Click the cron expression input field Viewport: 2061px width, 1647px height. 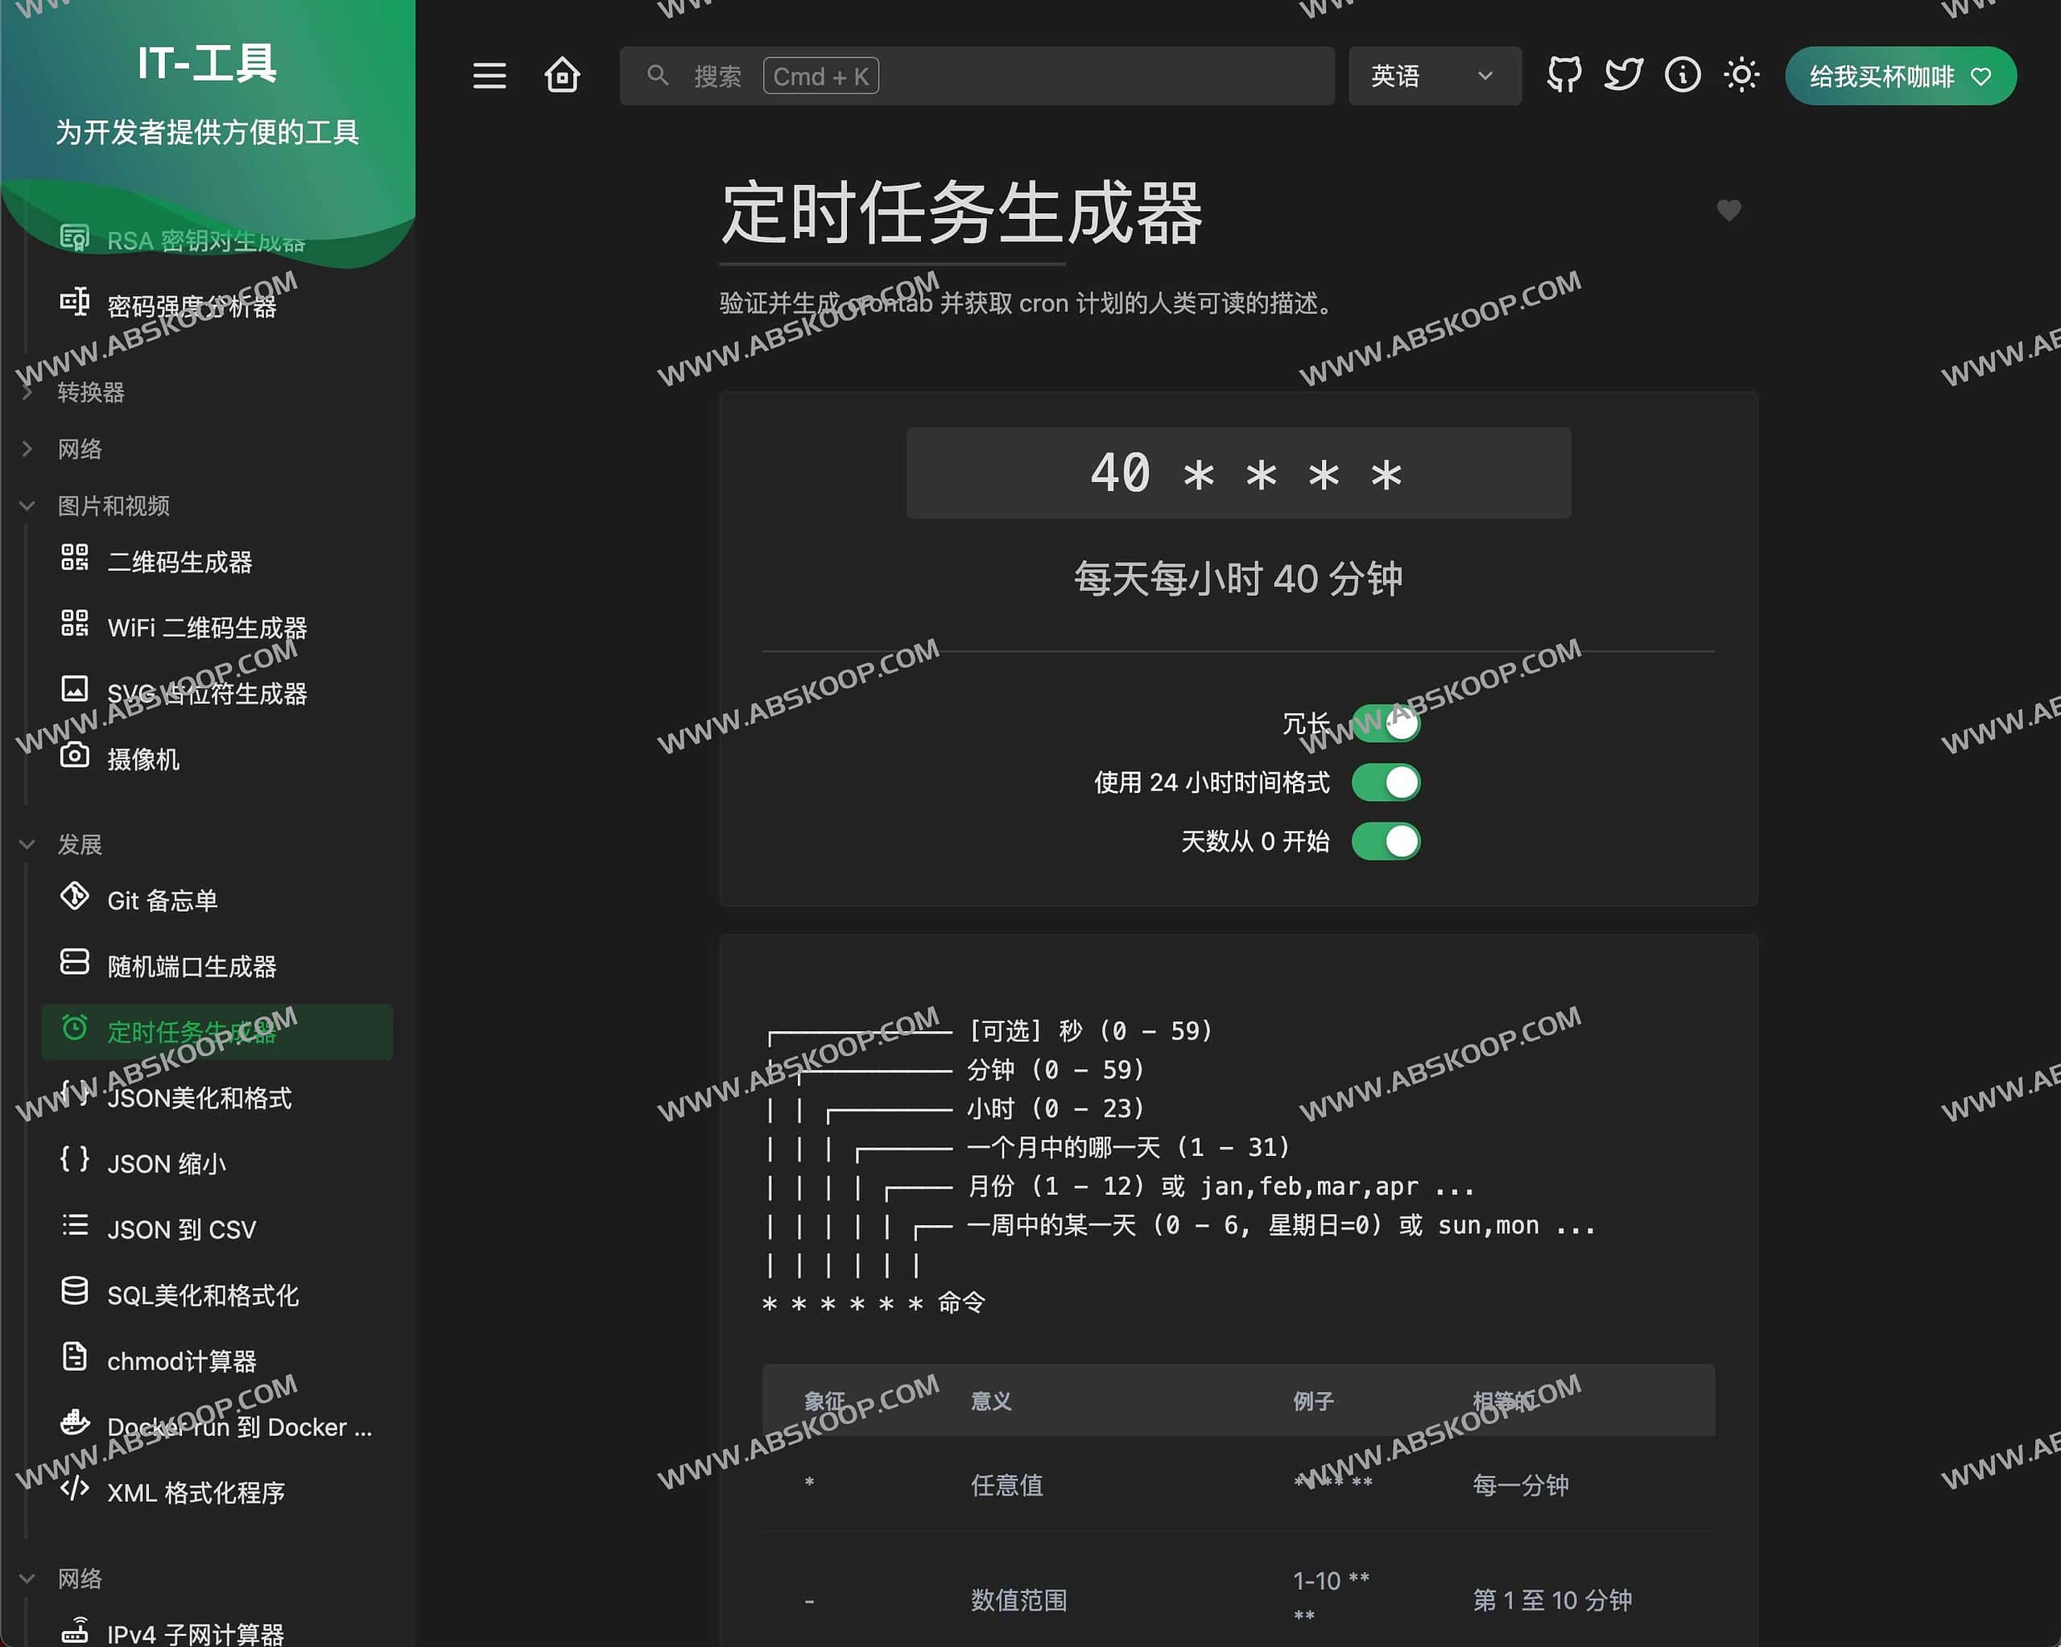tap(1238, 471)
